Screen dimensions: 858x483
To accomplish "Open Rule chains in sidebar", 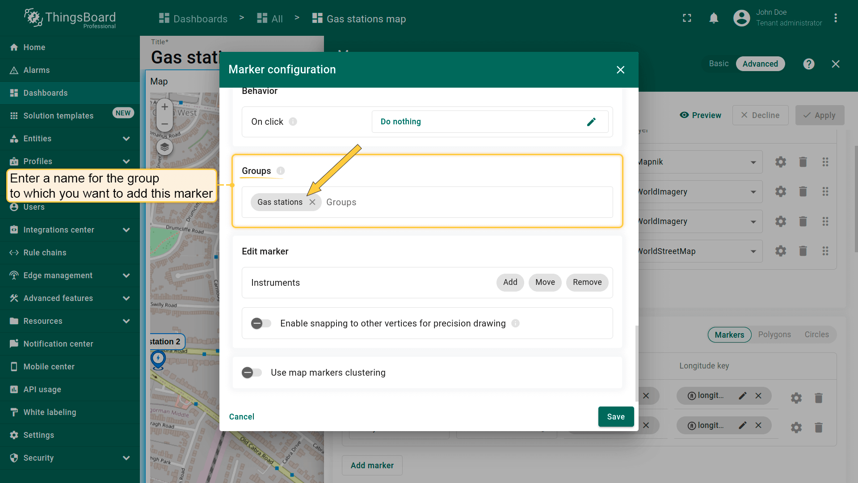I will [x=45, y=253].
